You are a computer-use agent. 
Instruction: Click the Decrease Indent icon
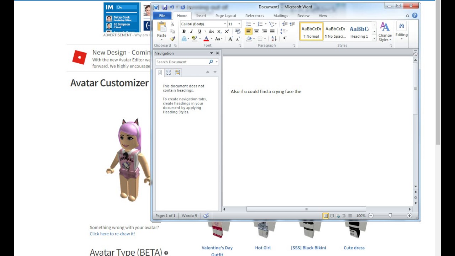[x=285, y=24]
